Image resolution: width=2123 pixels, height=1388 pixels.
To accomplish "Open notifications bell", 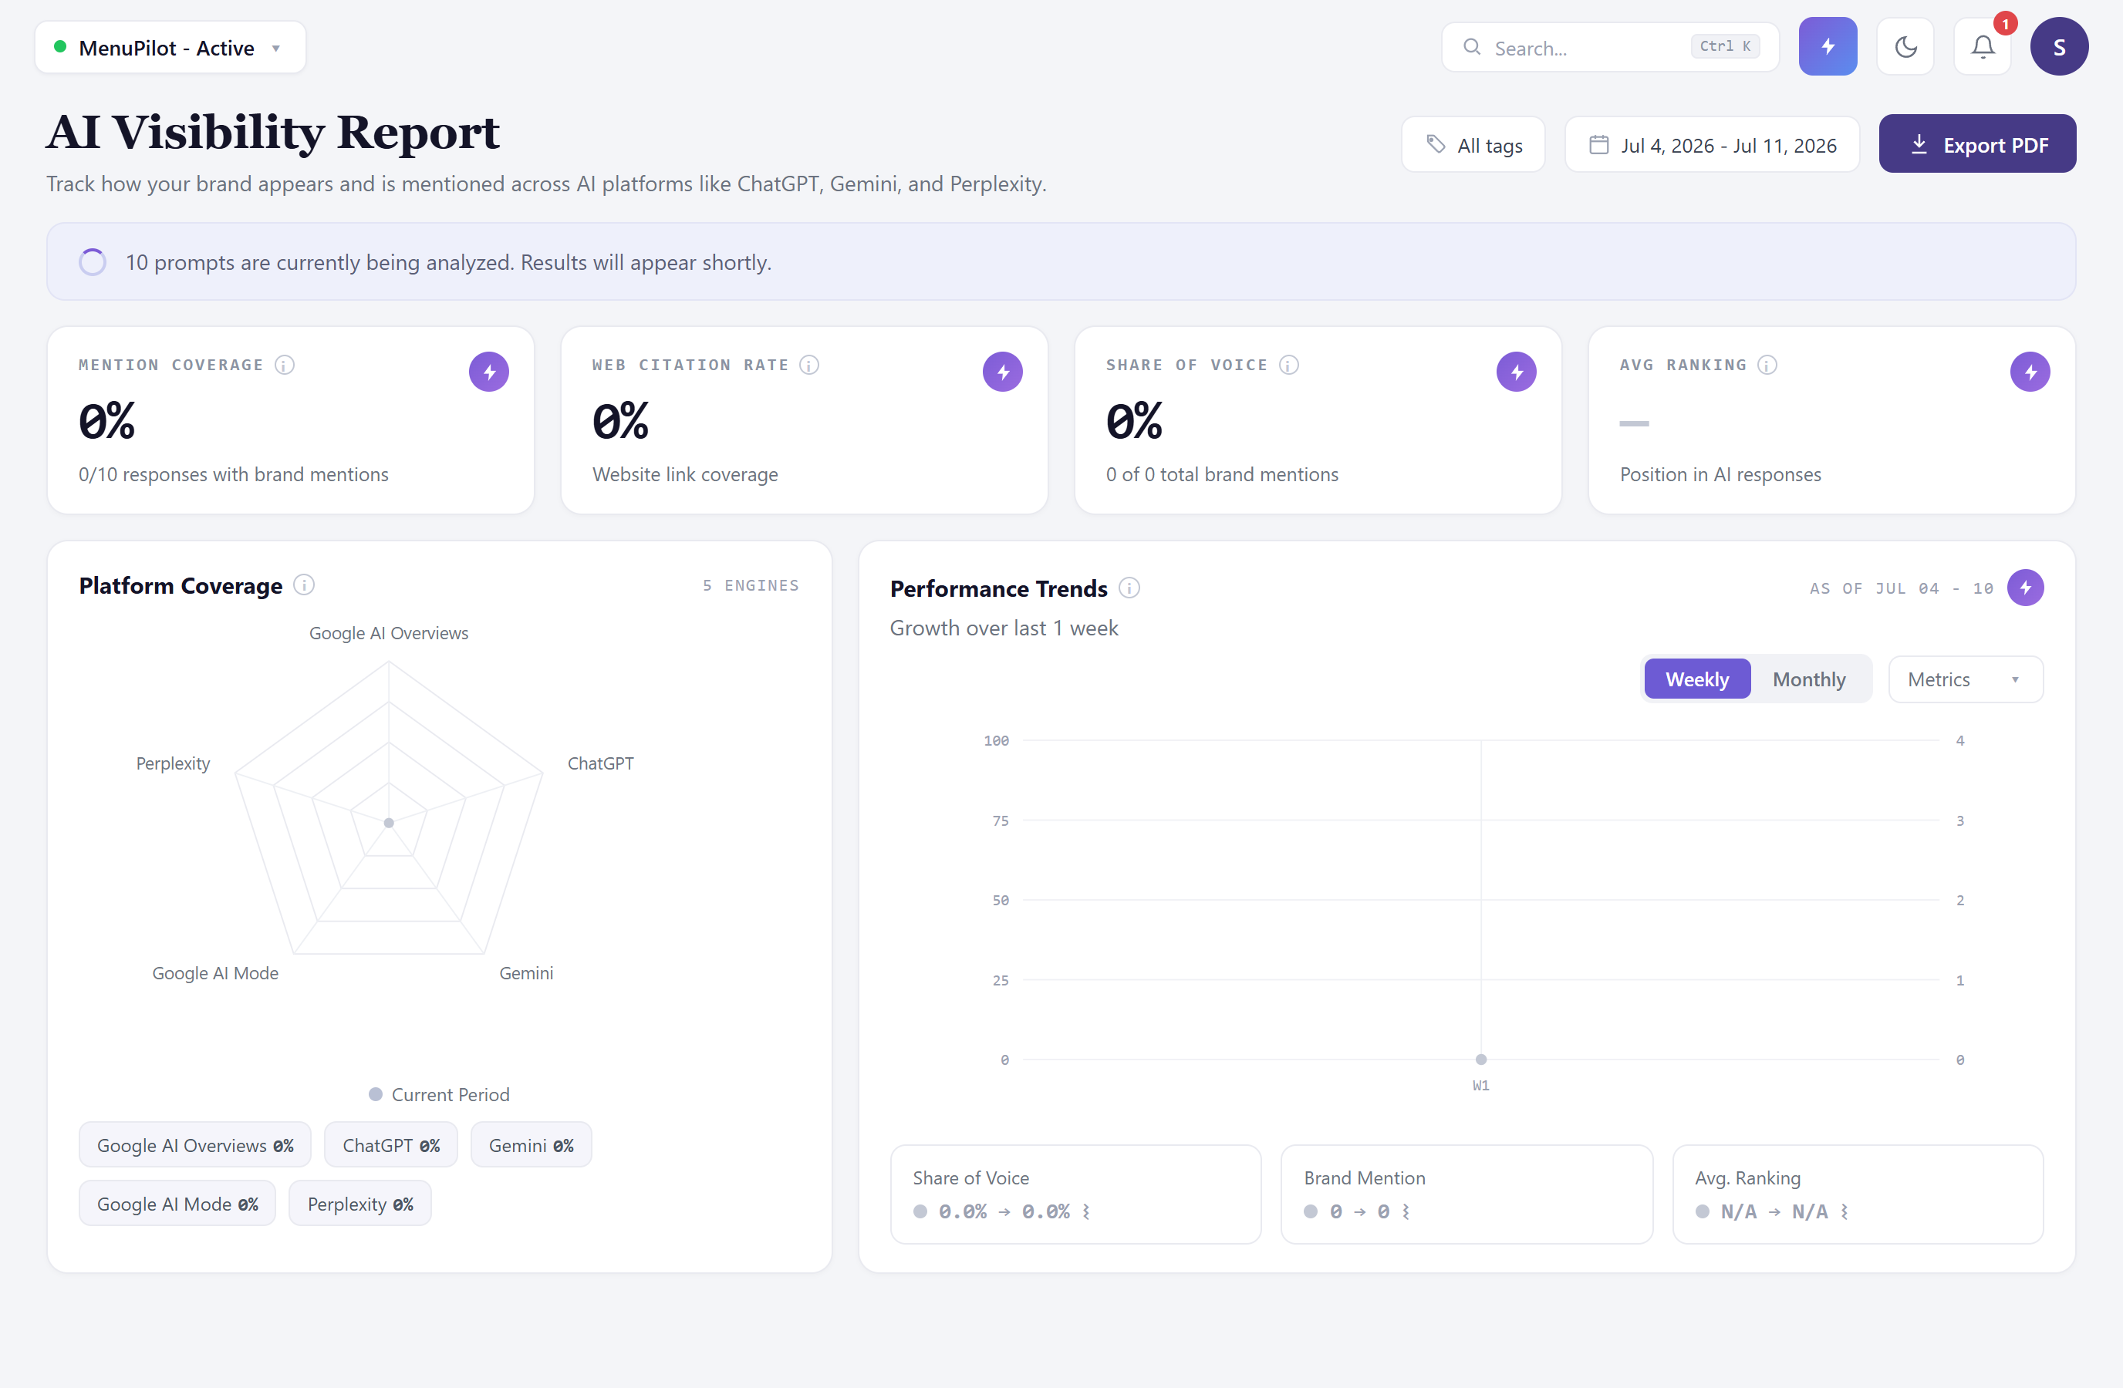I will (1982, 46).
